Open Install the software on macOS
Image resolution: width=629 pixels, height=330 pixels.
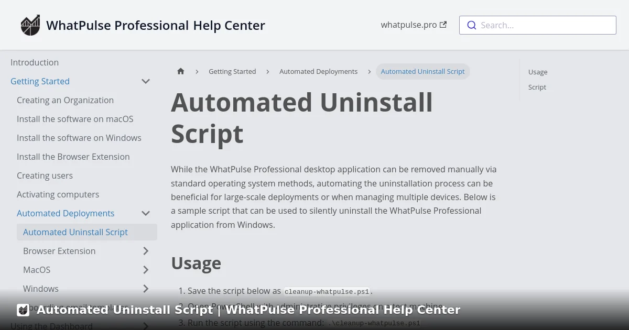[x=75, y=119]
